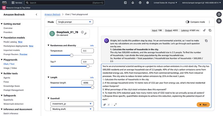Viewport: 223px width, 116px height.
Task: Edit the Response length value field
Action: click(x=88, y=83)
